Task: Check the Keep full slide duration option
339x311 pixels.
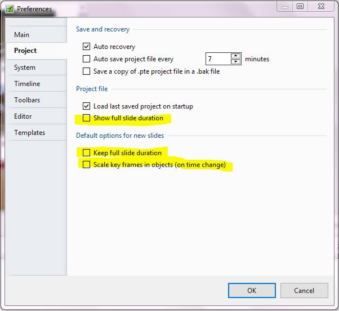Action: (x=86, y=152)
